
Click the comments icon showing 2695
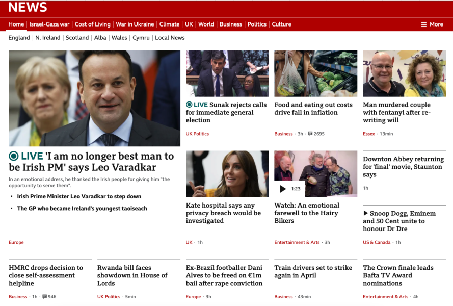(x=310, y=134)
